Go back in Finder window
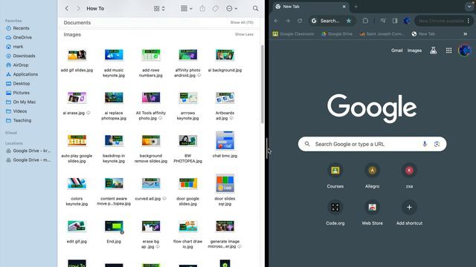 coord(67,8)
